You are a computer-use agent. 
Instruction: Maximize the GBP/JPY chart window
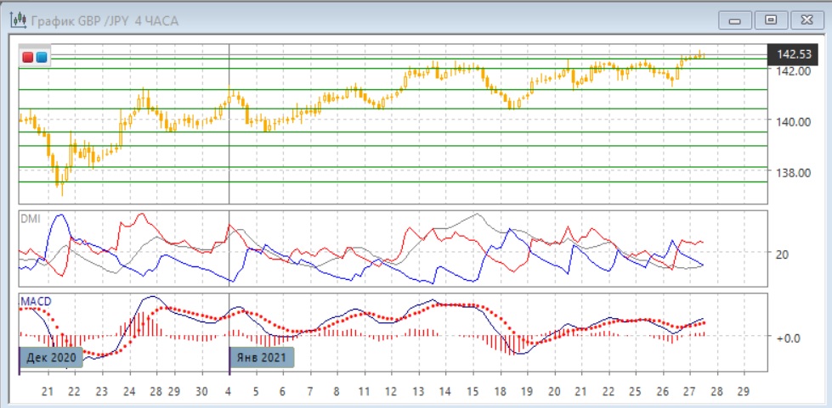pyautogui.click(x=771, y=20)
